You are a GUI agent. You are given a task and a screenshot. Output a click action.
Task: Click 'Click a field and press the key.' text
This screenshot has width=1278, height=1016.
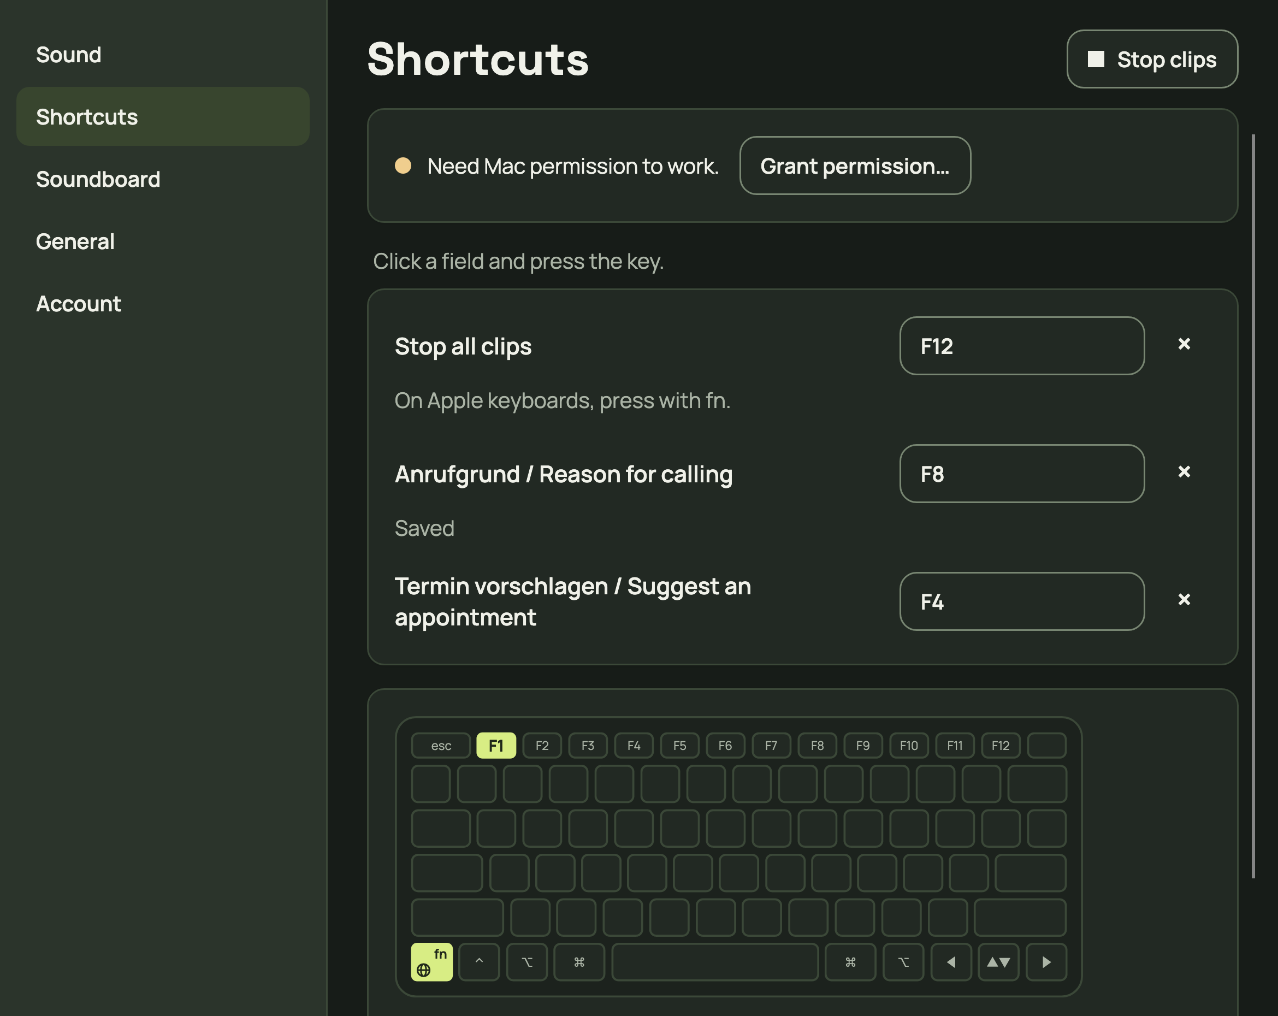[518, 262]
